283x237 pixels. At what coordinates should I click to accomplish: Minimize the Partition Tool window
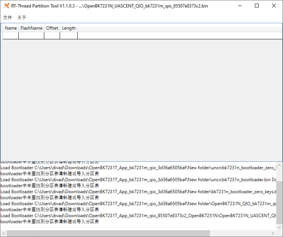[x=240, y=6]
